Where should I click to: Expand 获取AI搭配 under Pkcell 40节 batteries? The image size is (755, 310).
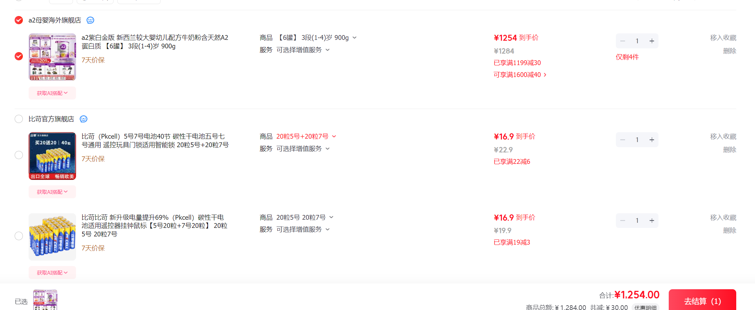(52, 192)
